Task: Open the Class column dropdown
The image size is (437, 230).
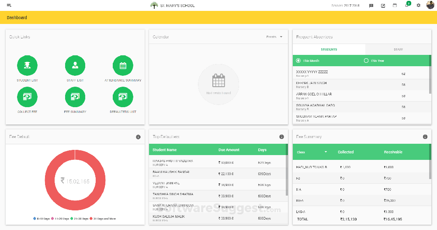Action: pos(326,152)
